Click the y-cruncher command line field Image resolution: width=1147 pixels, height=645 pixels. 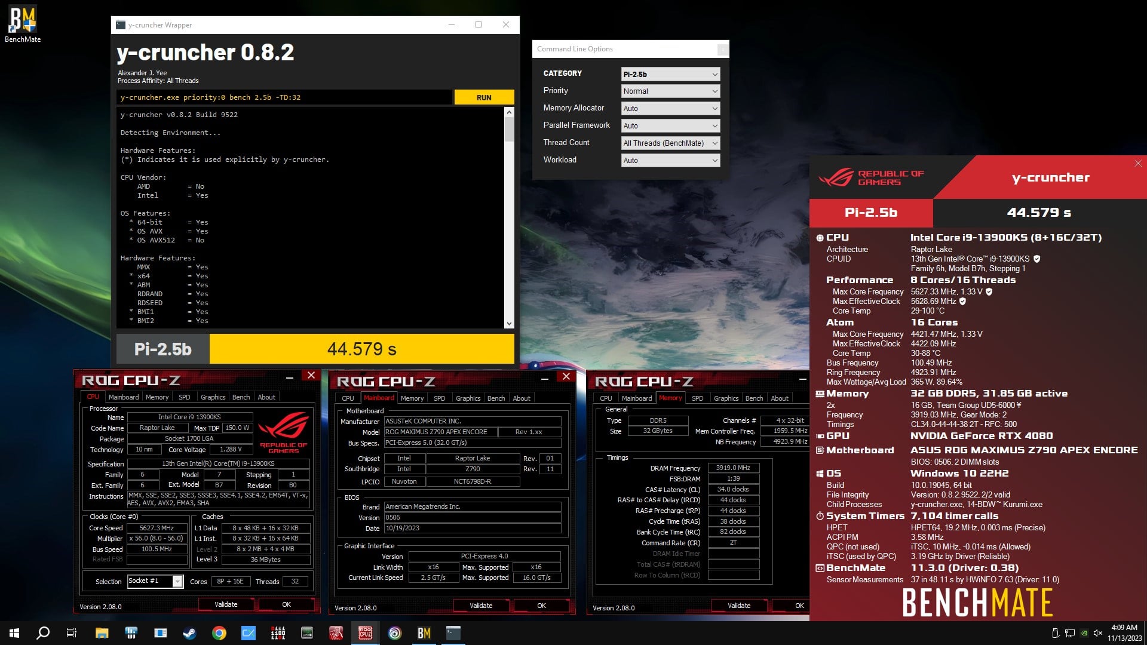[284, 97]
